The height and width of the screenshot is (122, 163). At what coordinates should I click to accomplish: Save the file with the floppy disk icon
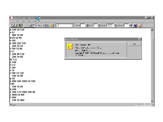click(x=20, y=25)
